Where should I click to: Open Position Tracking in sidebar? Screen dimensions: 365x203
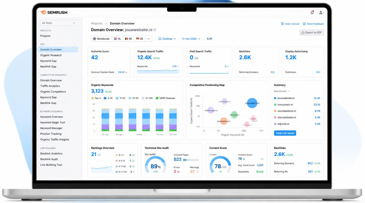point(51,134)
